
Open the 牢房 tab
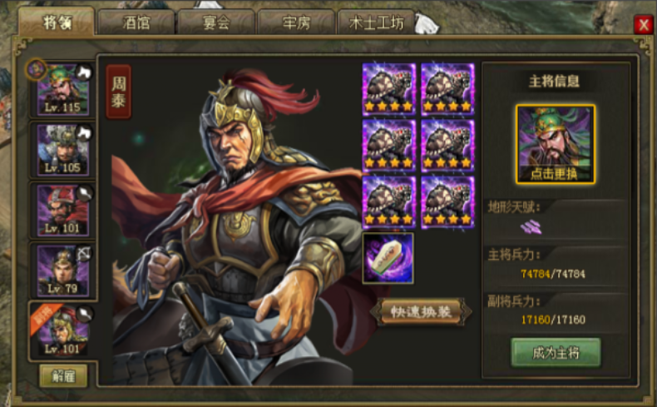[296, 22]
